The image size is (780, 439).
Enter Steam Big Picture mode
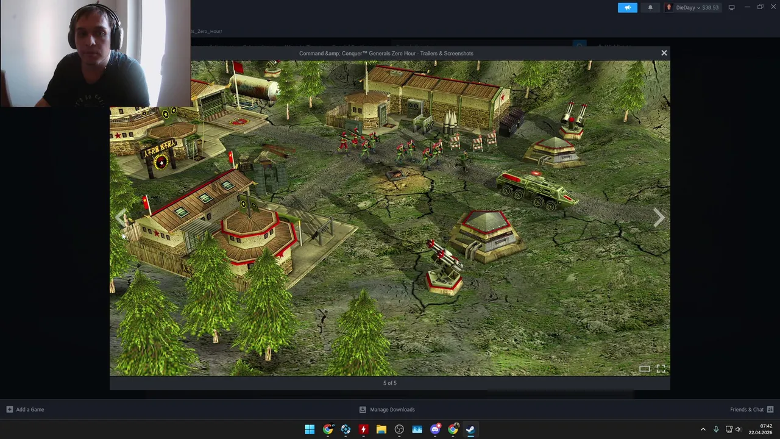tap(731, 7)
